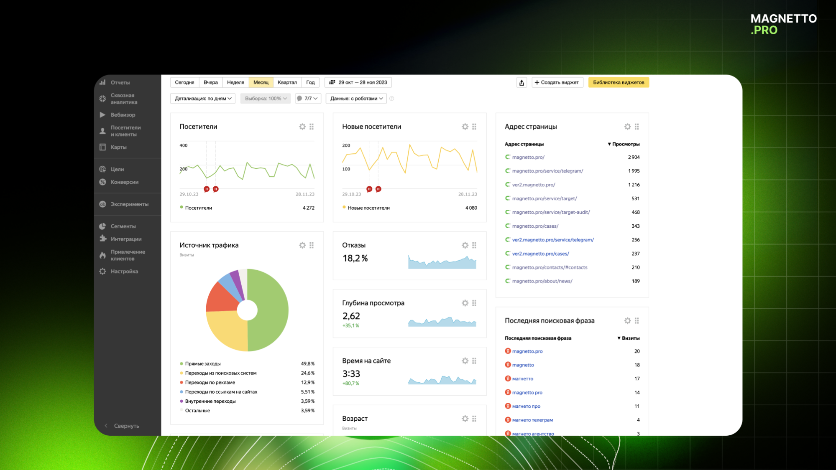The width and height of the screenshot is (836, 470).
Task: Open Детализация: по дням dropdown
Action: click(x=203, y=99)
